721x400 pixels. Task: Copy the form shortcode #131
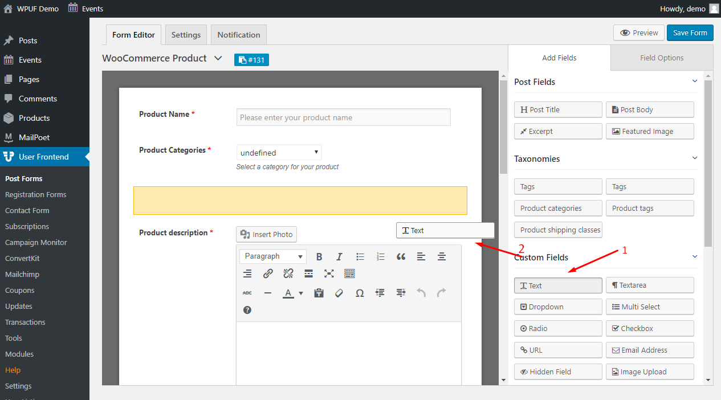pos(251,59)
